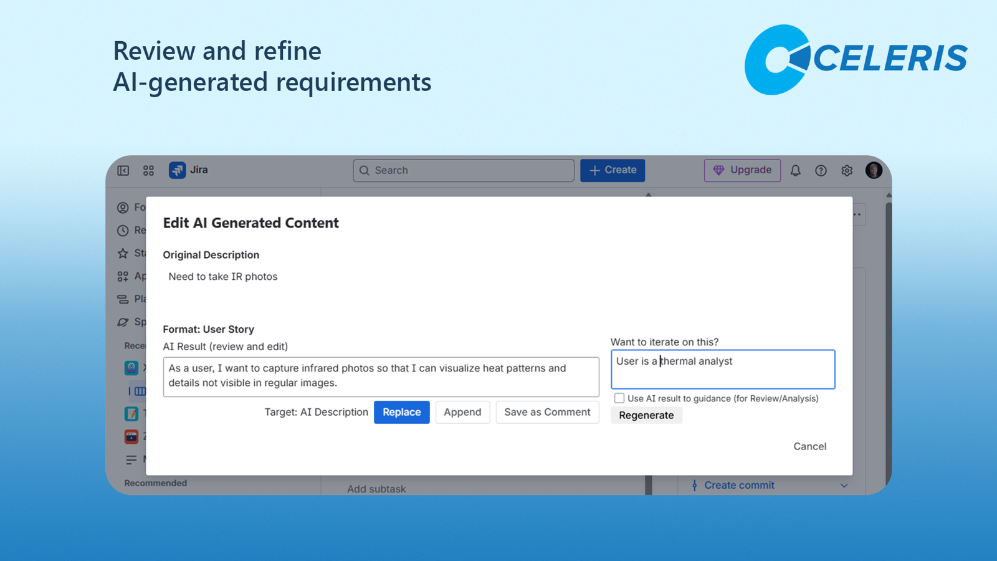
Task: Open the Help icon
Action: click(821, 170)
